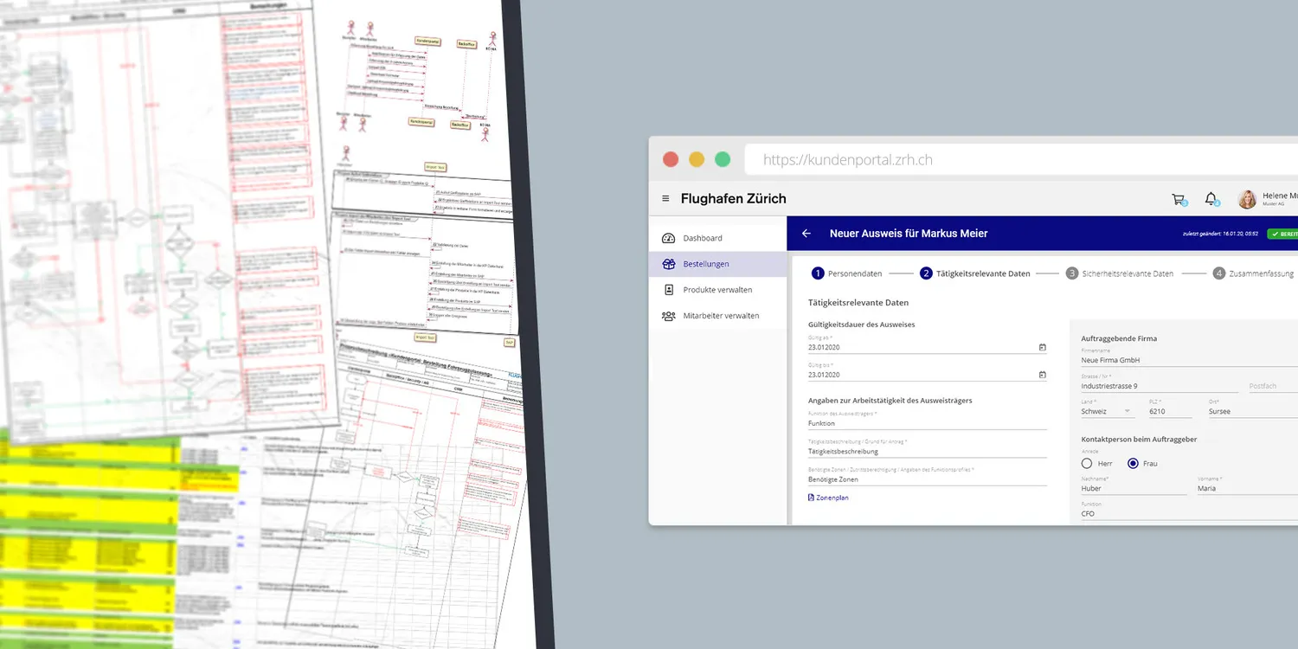Viewport: 1298px width, 649px height.
Task: Open the notifications bell
Action: click(x=1211, y=199)
